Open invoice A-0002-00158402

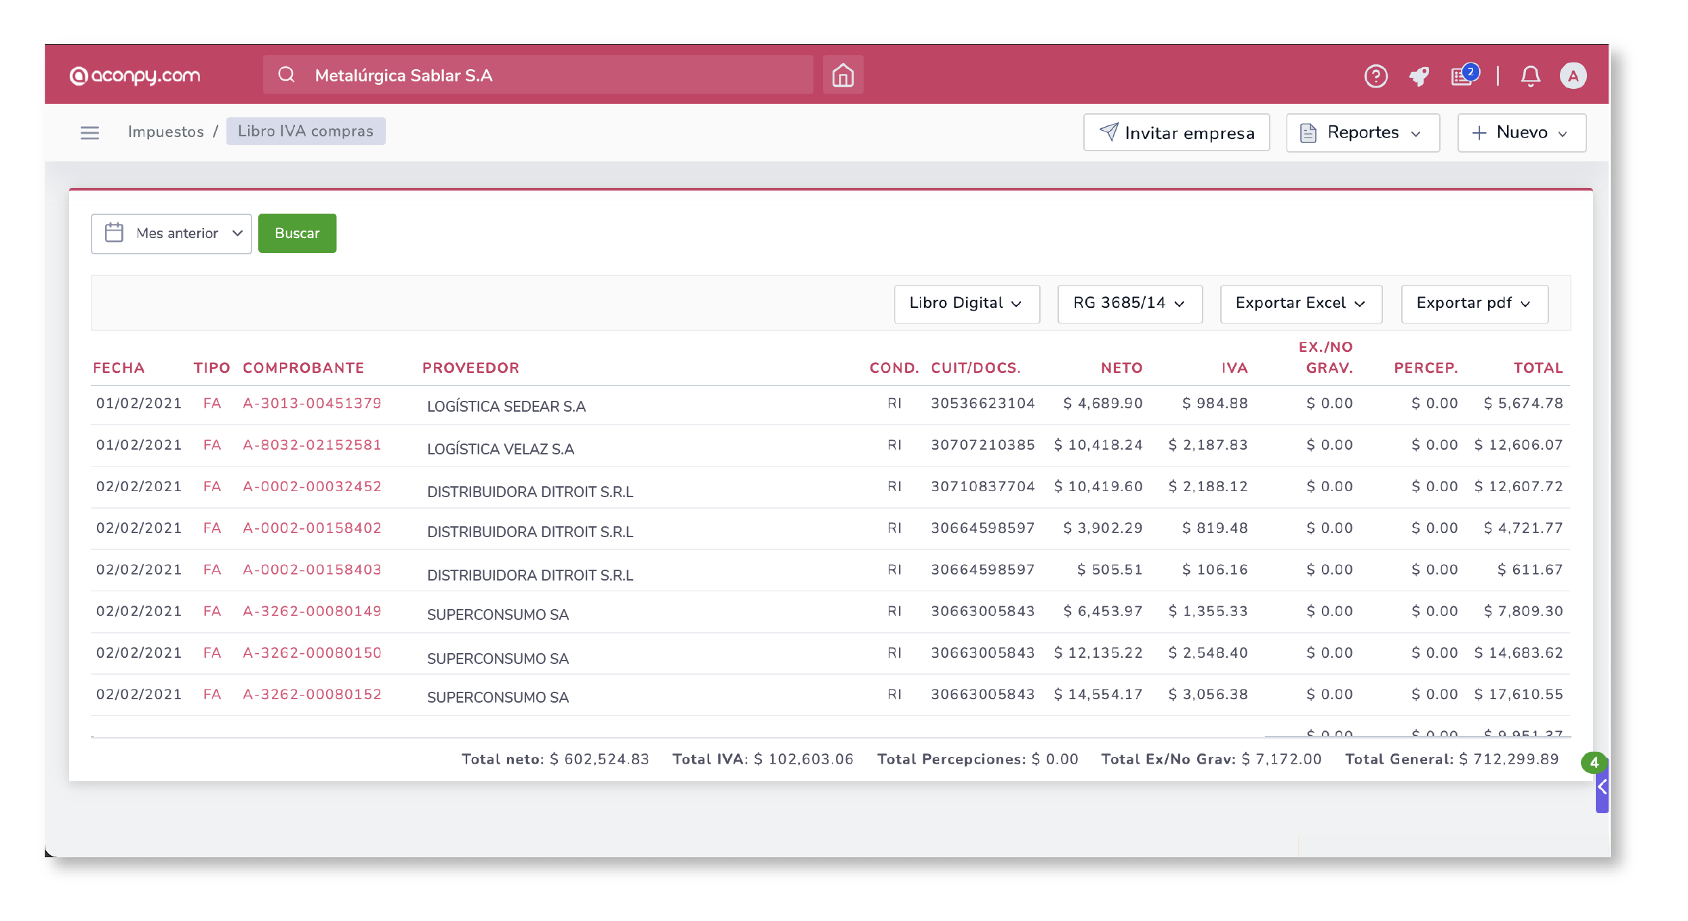coord(312,528)
